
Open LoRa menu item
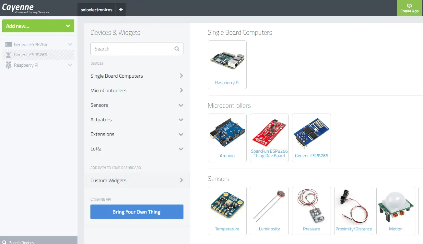point(137,149)
